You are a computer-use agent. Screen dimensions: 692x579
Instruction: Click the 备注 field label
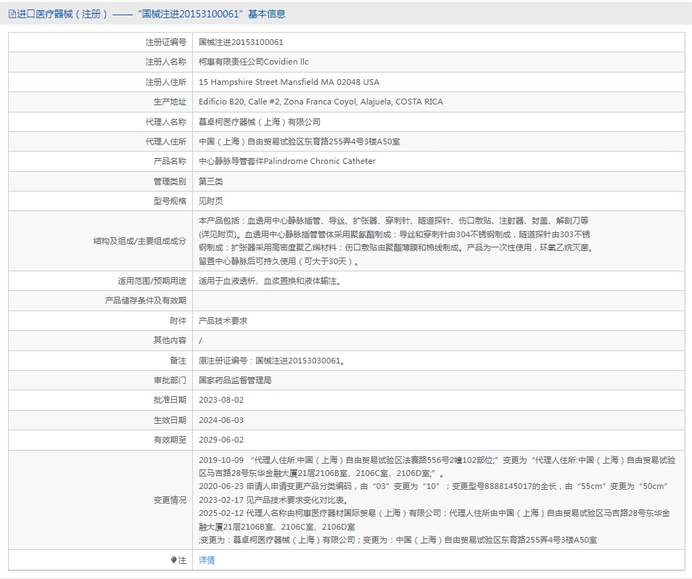178,361
